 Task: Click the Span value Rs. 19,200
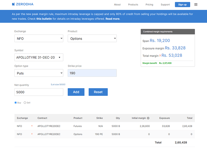(160, 40)
